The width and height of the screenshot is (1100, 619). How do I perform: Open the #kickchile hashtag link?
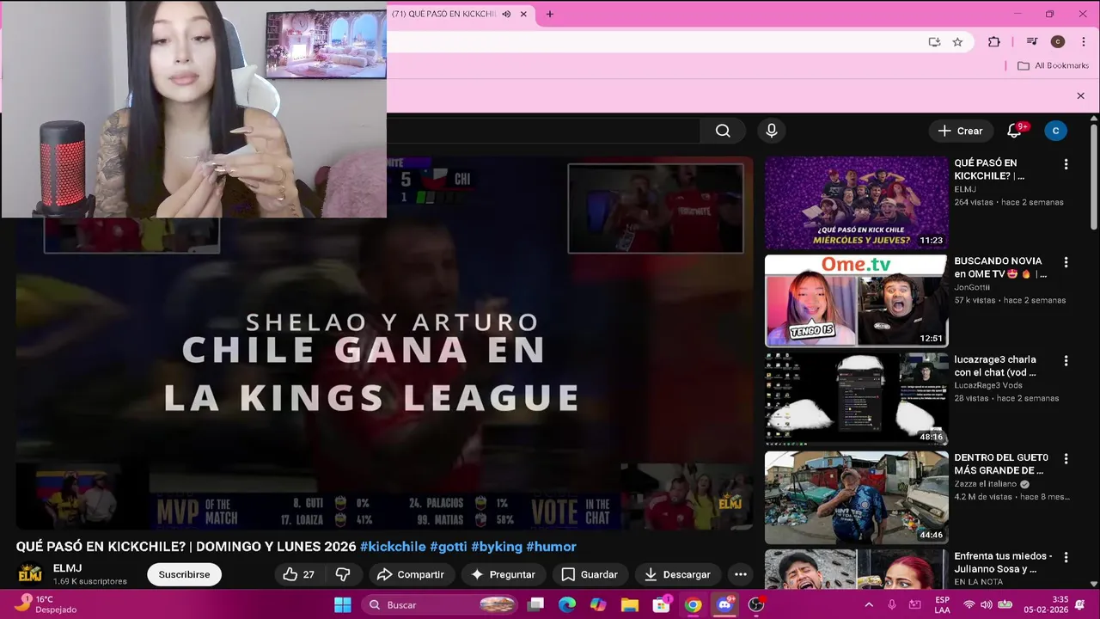coord(393,547)
